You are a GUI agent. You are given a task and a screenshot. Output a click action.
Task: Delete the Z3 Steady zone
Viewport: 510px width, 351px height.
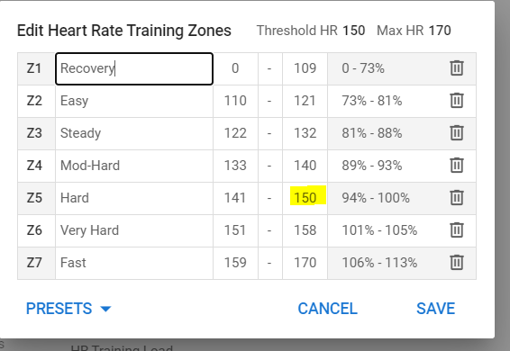[x=457, y=133]
